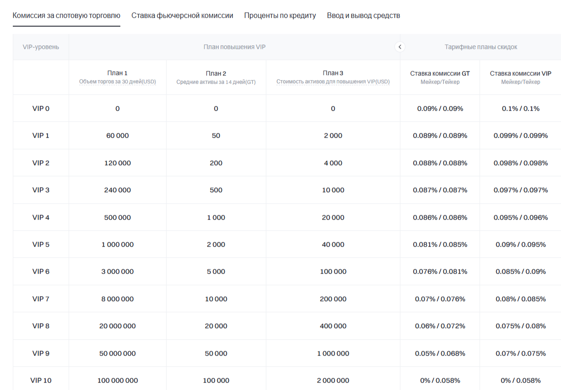Switch to Ставка фьючерсной комиссии tab
The height and width of the screenshot is (390, 561).
182,16
